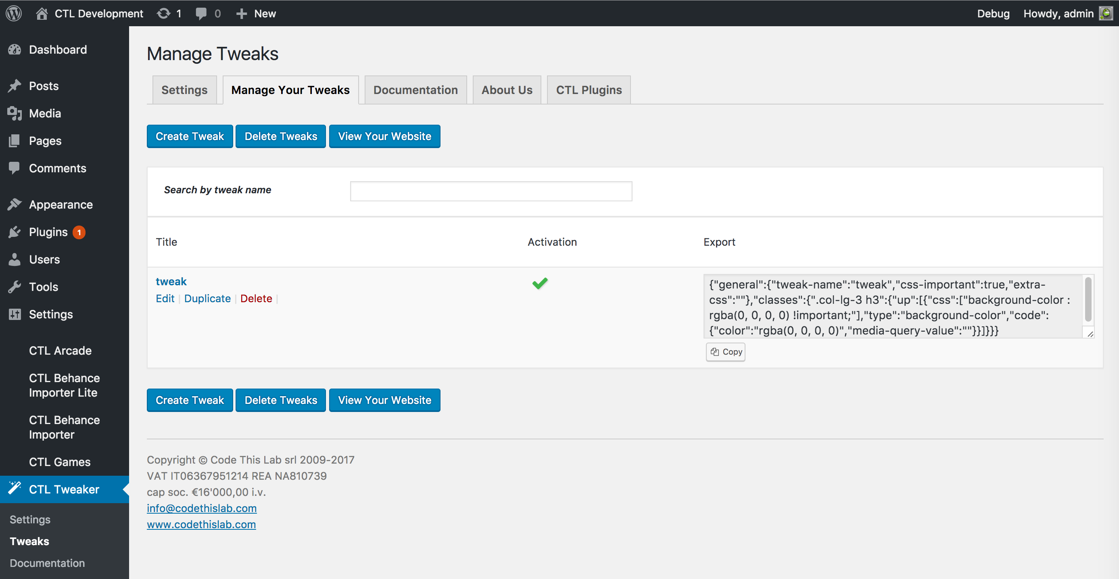
Task: Click the Comments icon in sidebar
Action: click(15, 168)
